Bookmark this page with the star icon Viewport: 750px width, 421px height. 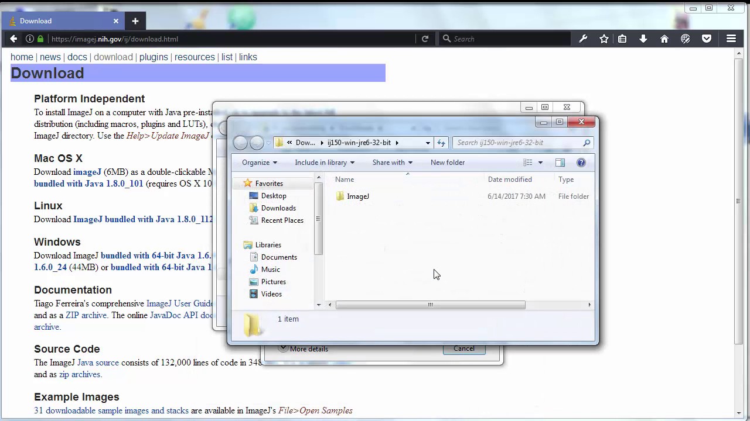[x=604, y=39]
